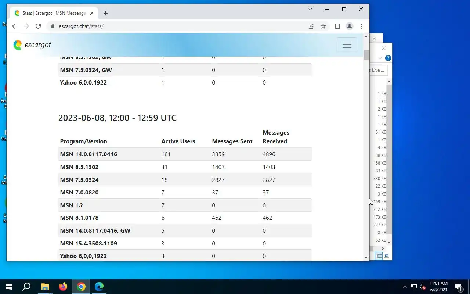The image size is (470, 294).
Task: View site info via the padlock icon
Action: (53, 26)
